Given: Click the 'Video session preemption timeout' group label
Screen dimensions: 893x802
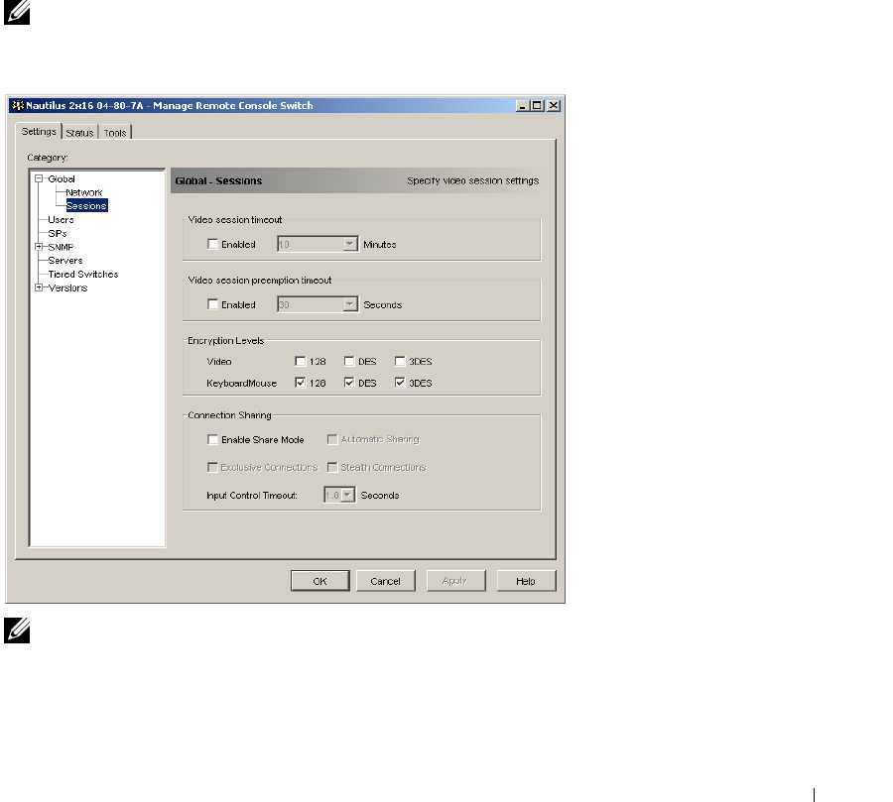Looking at the screenshot, I should pos(260,281).
